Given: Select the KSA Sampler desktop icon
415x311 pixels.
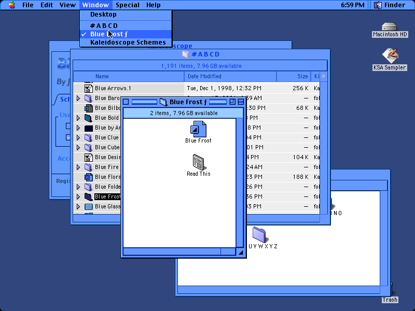Looking at the screenshot, I should (390, 55).
